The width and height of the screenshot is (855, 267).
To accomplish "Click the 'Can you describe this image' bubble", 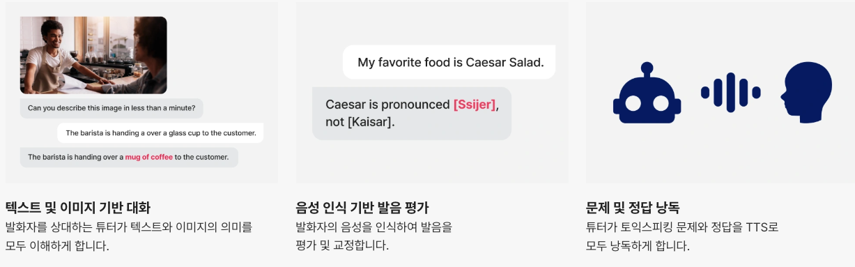I will [x=111, y=108].
